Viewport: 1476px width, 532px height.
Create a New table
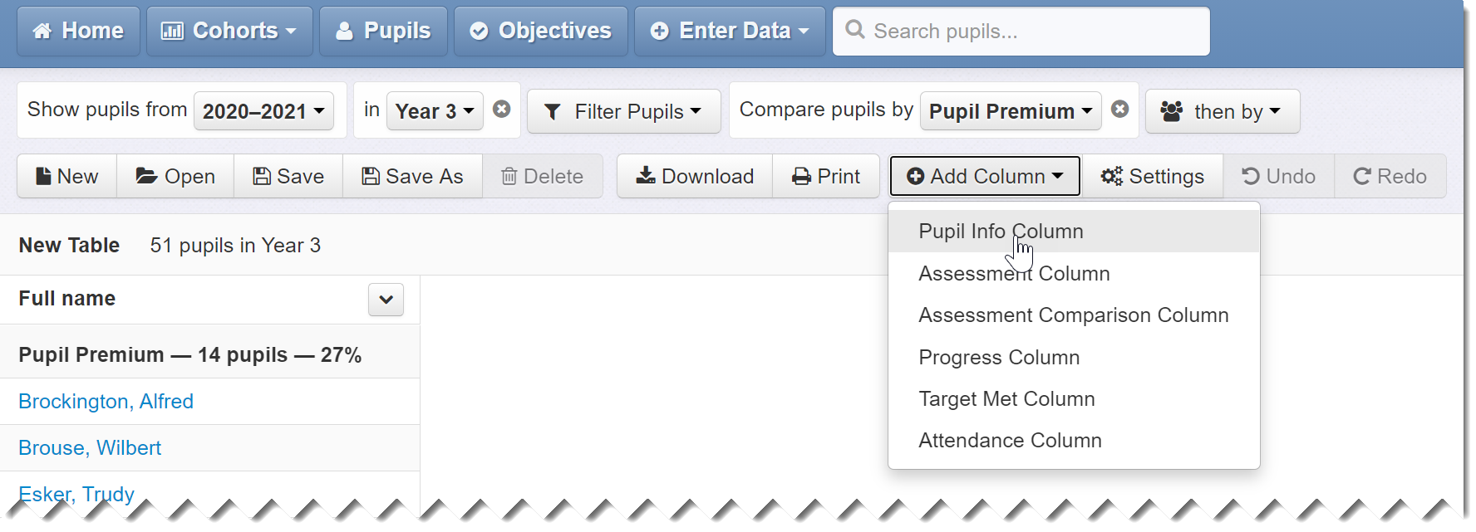(x=67, y=176)
